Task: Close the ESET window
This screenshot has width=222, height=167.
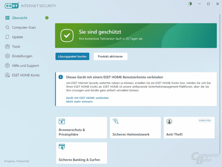Action: coord(217,4)
